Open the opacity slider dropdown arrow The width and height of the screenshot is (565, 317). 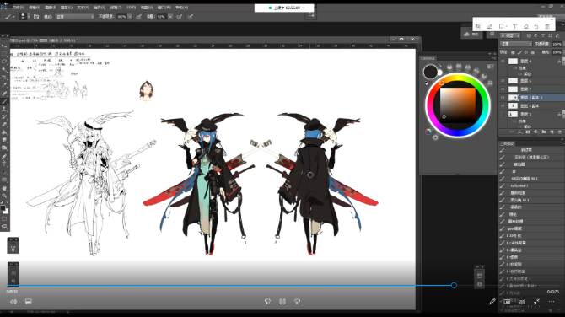click(130, 17)
